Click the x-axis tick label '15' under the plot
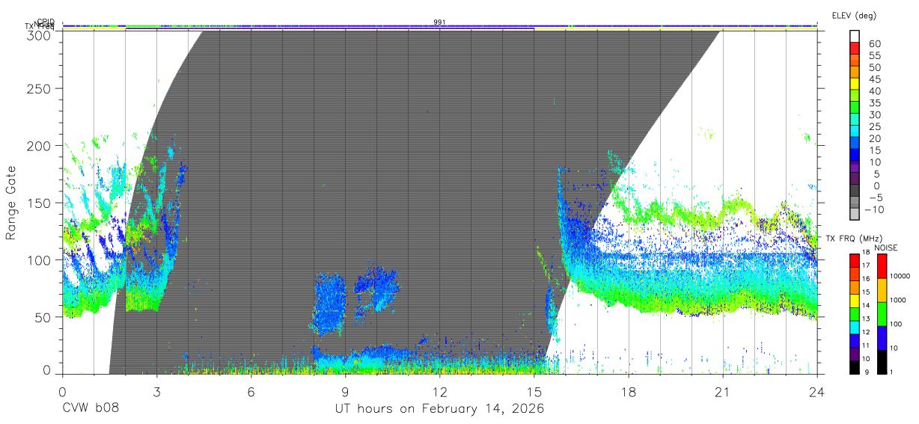Image resolution: width=919 pixels, height=424 pixels. point(534,392)
